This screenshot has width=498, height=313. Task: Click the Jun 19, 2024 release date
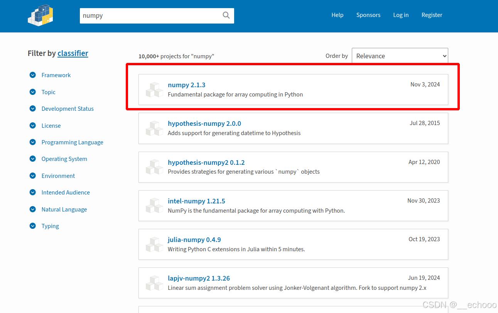tap(424, 278)
